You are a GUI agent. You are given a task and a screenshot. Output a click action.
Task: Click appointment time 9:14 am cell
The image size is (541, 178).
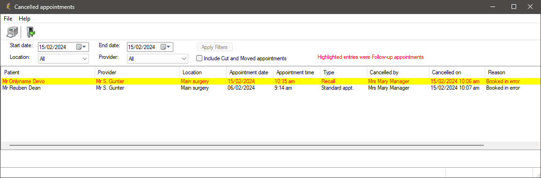[x=283, y=88]
